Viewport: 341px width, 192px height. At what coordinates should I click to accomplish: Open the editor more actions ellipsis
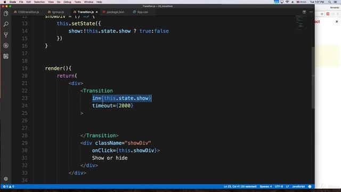[x=311, y=12]
